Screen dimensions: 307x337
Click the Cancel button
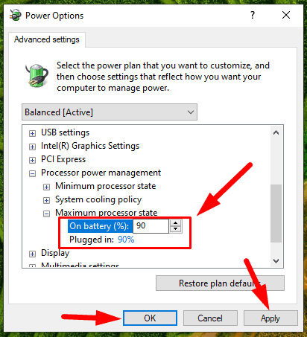pyautogui.click(x=210, y=318)
